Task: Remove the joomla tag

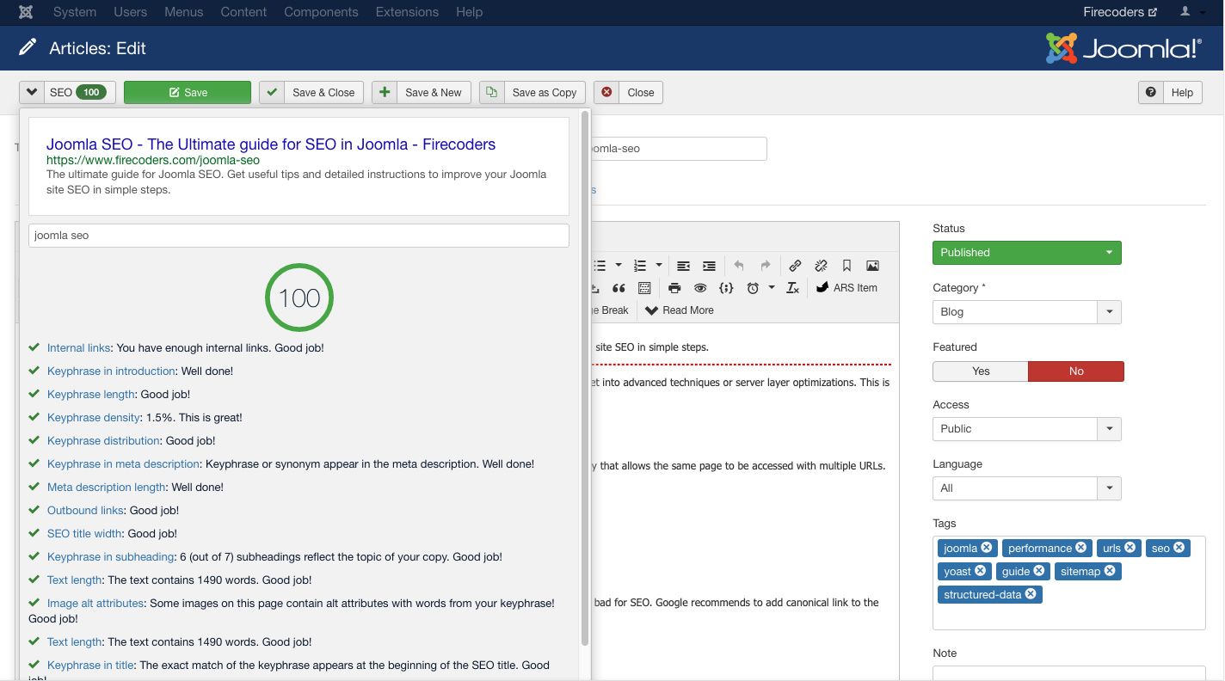Action: tap(987, 548)
